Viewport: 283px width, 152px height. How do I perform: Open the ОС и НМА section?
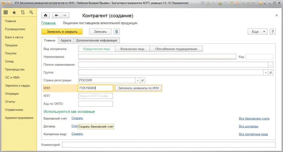(12, 78)
